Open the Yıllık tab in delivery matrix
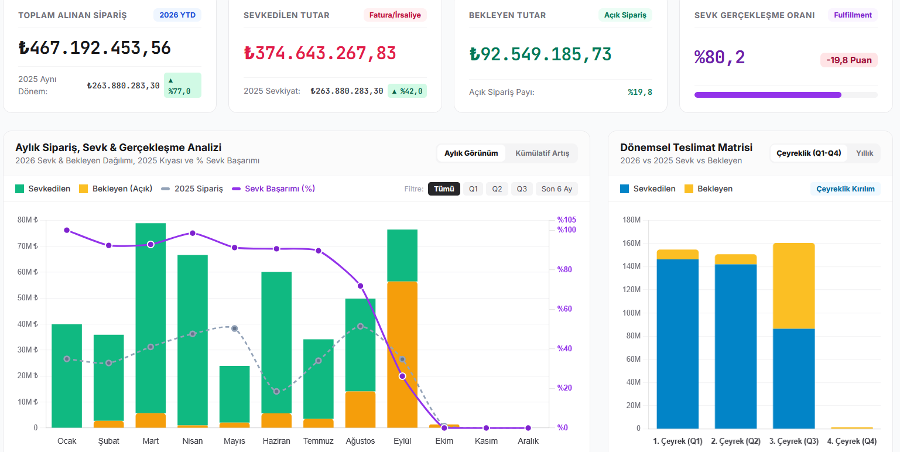Viewport: 900px width, 452px height. coord(865,153)
